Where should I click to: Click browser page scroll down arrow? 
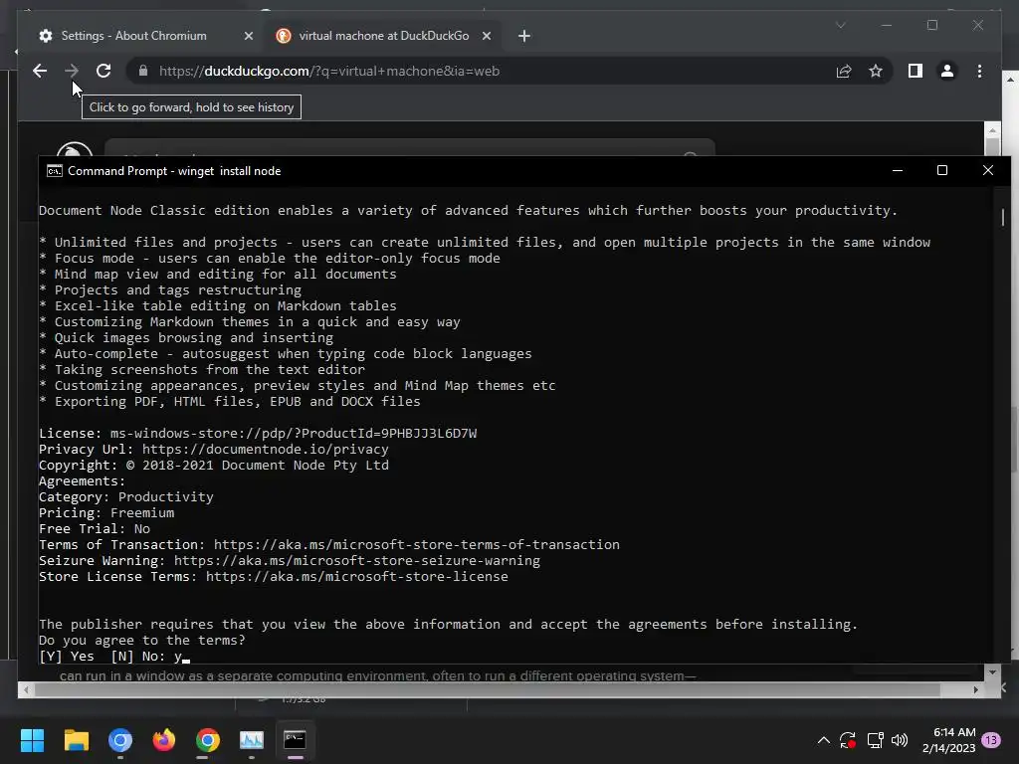coord(992,672)
